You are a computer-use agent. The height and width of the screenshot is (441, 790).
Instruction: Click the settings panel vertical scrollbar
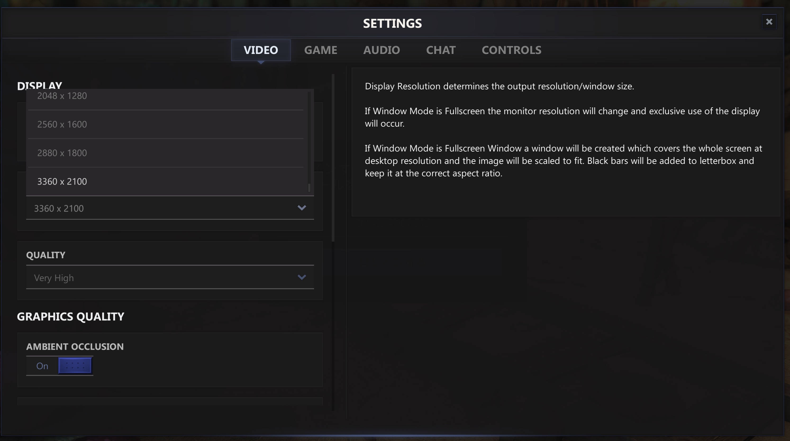click(333, 158)
